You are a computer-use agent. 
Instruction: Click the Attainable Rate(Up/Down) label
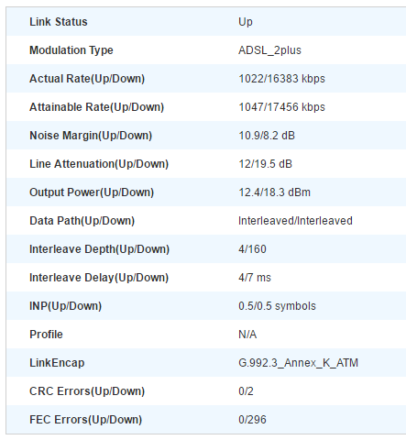tap(97, 107)
